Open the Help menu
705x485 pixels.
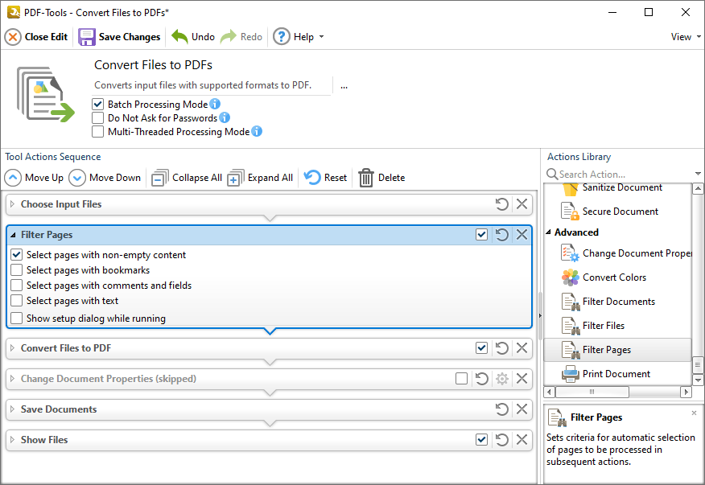tap(298, 36)
